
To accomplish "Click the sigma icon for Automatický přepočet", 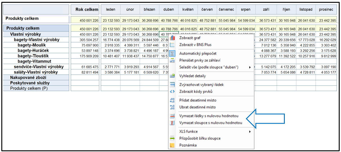I will 173,53.
